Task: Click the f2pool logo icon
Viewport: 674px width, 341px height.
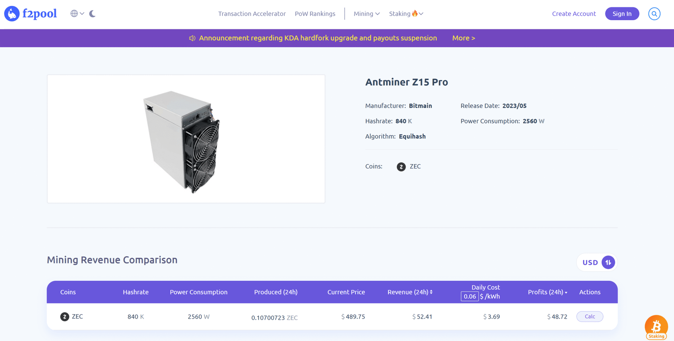Action: tap(12, 13)
